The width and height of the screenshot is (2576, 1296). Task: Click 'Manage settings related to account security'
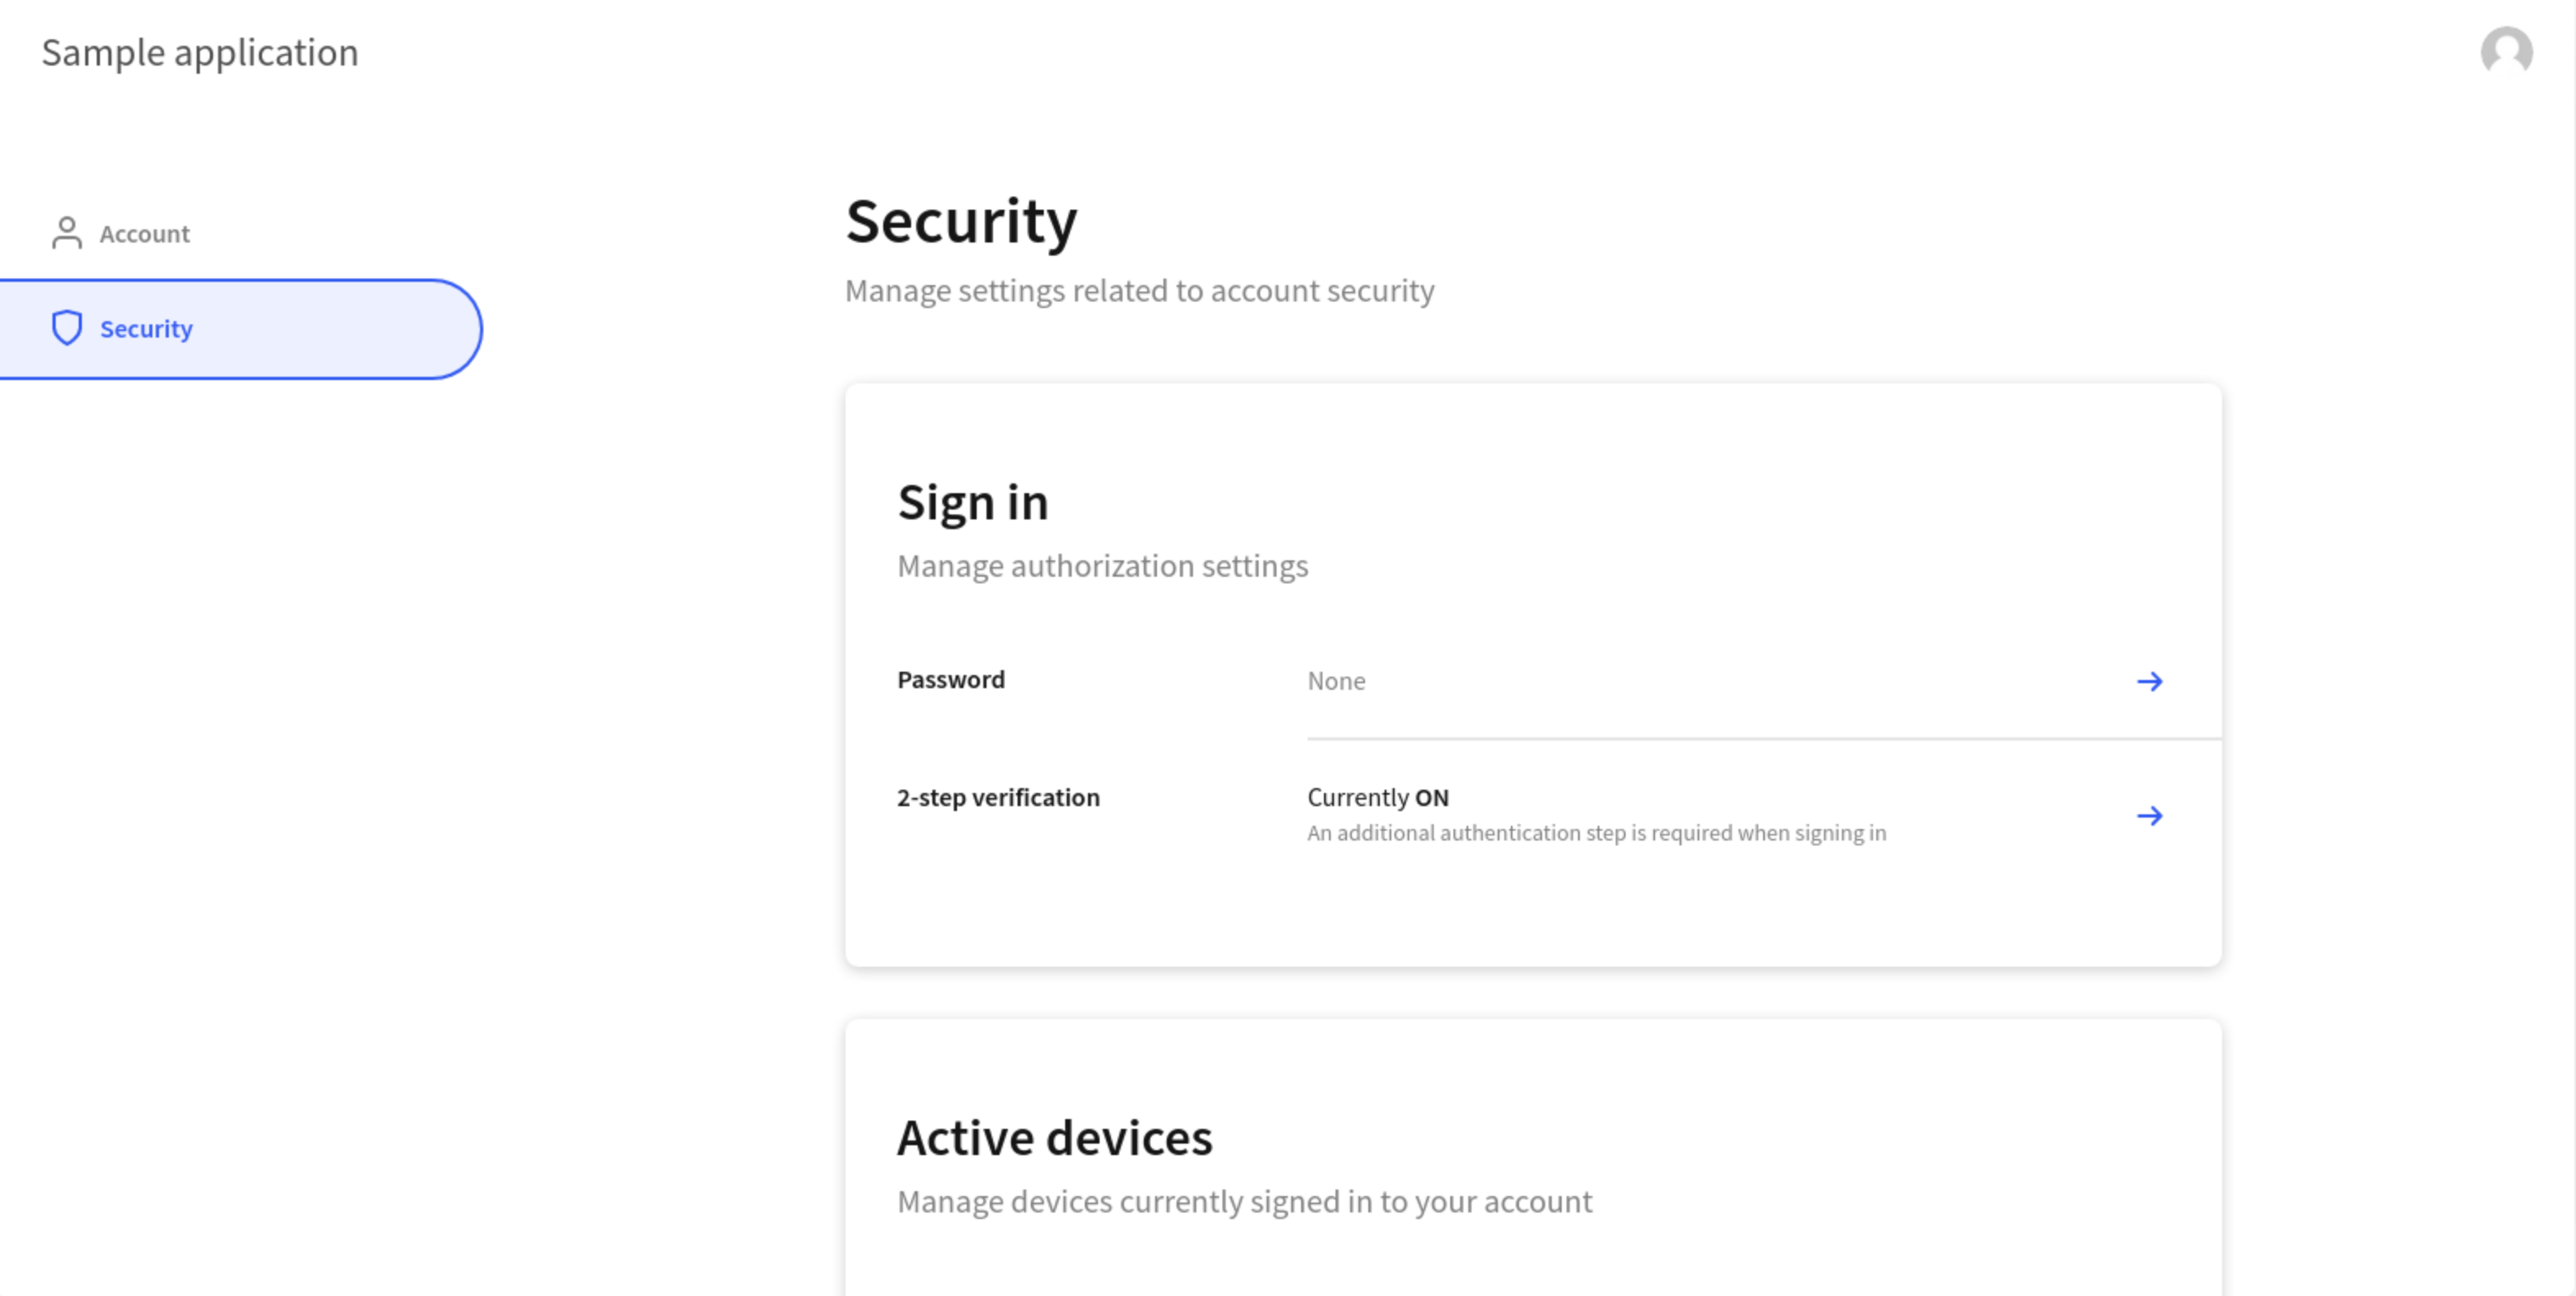click(x=1139, y=290)
